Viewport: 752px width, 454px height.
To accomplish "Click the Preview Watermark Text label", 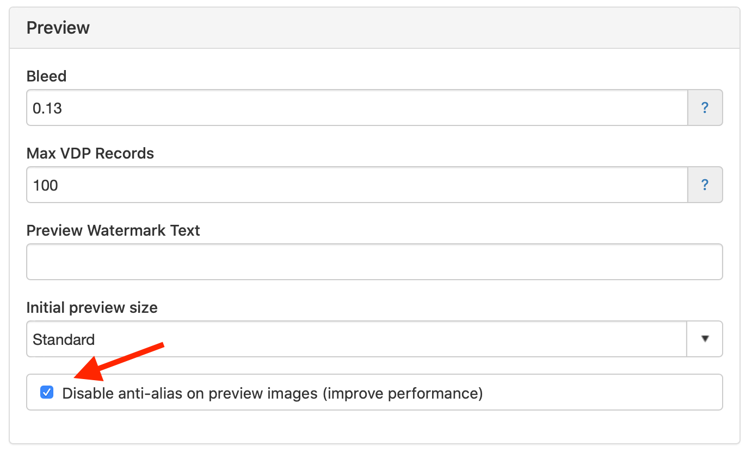I will coord(113,231).
